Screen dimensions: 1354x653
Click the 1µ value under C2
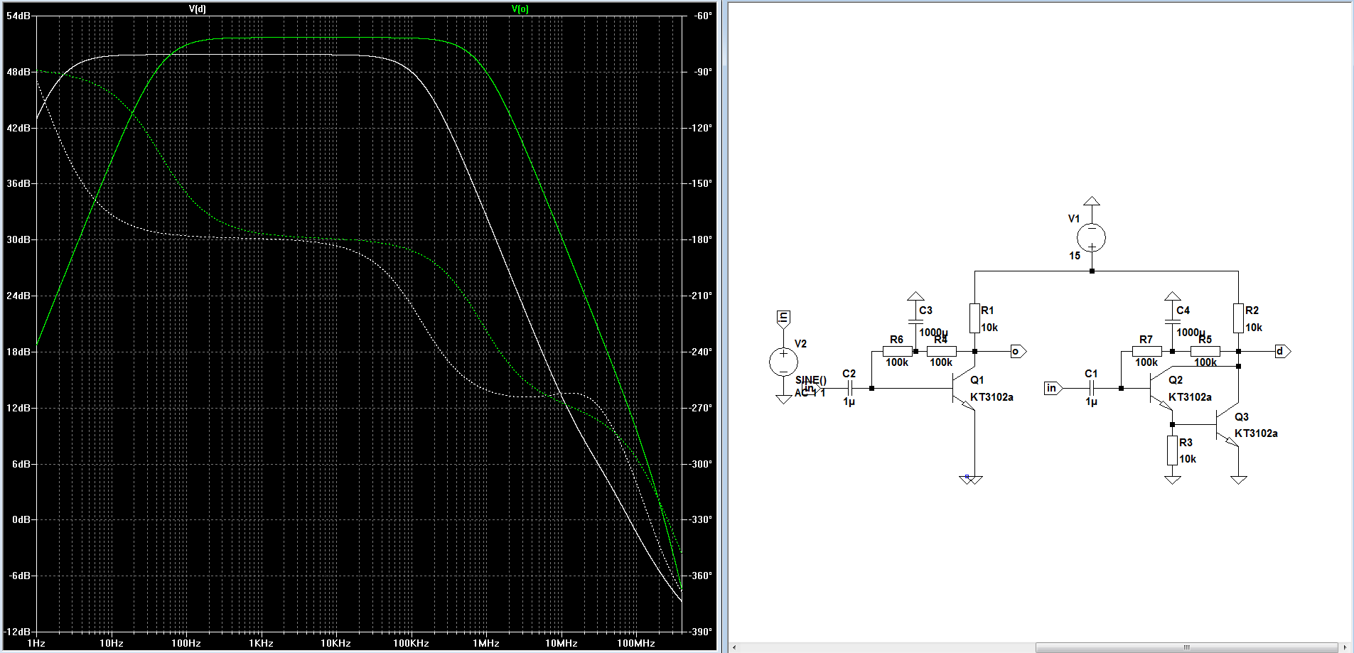point(849,402)
